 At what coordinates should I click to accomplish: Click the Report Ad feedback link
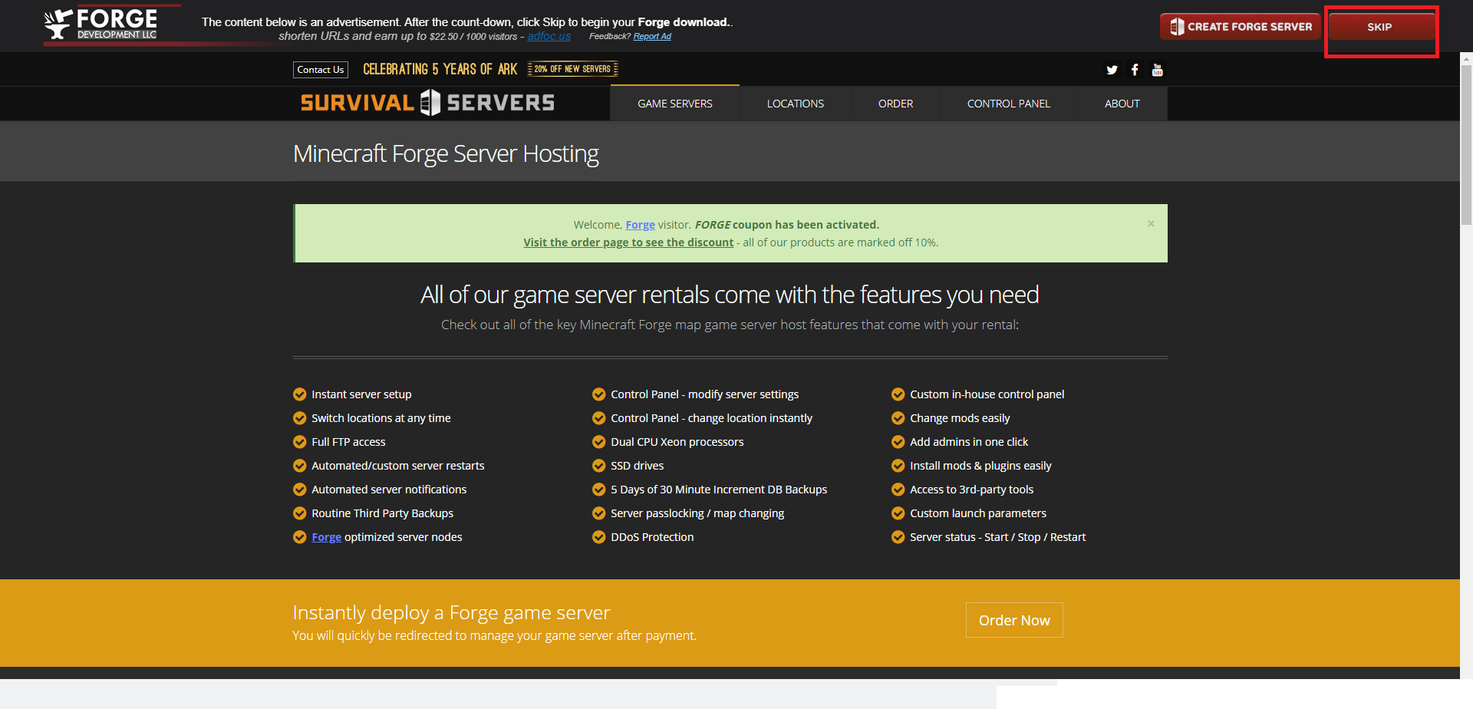[x=652, y=36]
